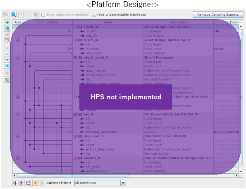This screenshot has height=189, width=246.
Task: Click the add subsystem icon below the plus
Action: [7, 29]
